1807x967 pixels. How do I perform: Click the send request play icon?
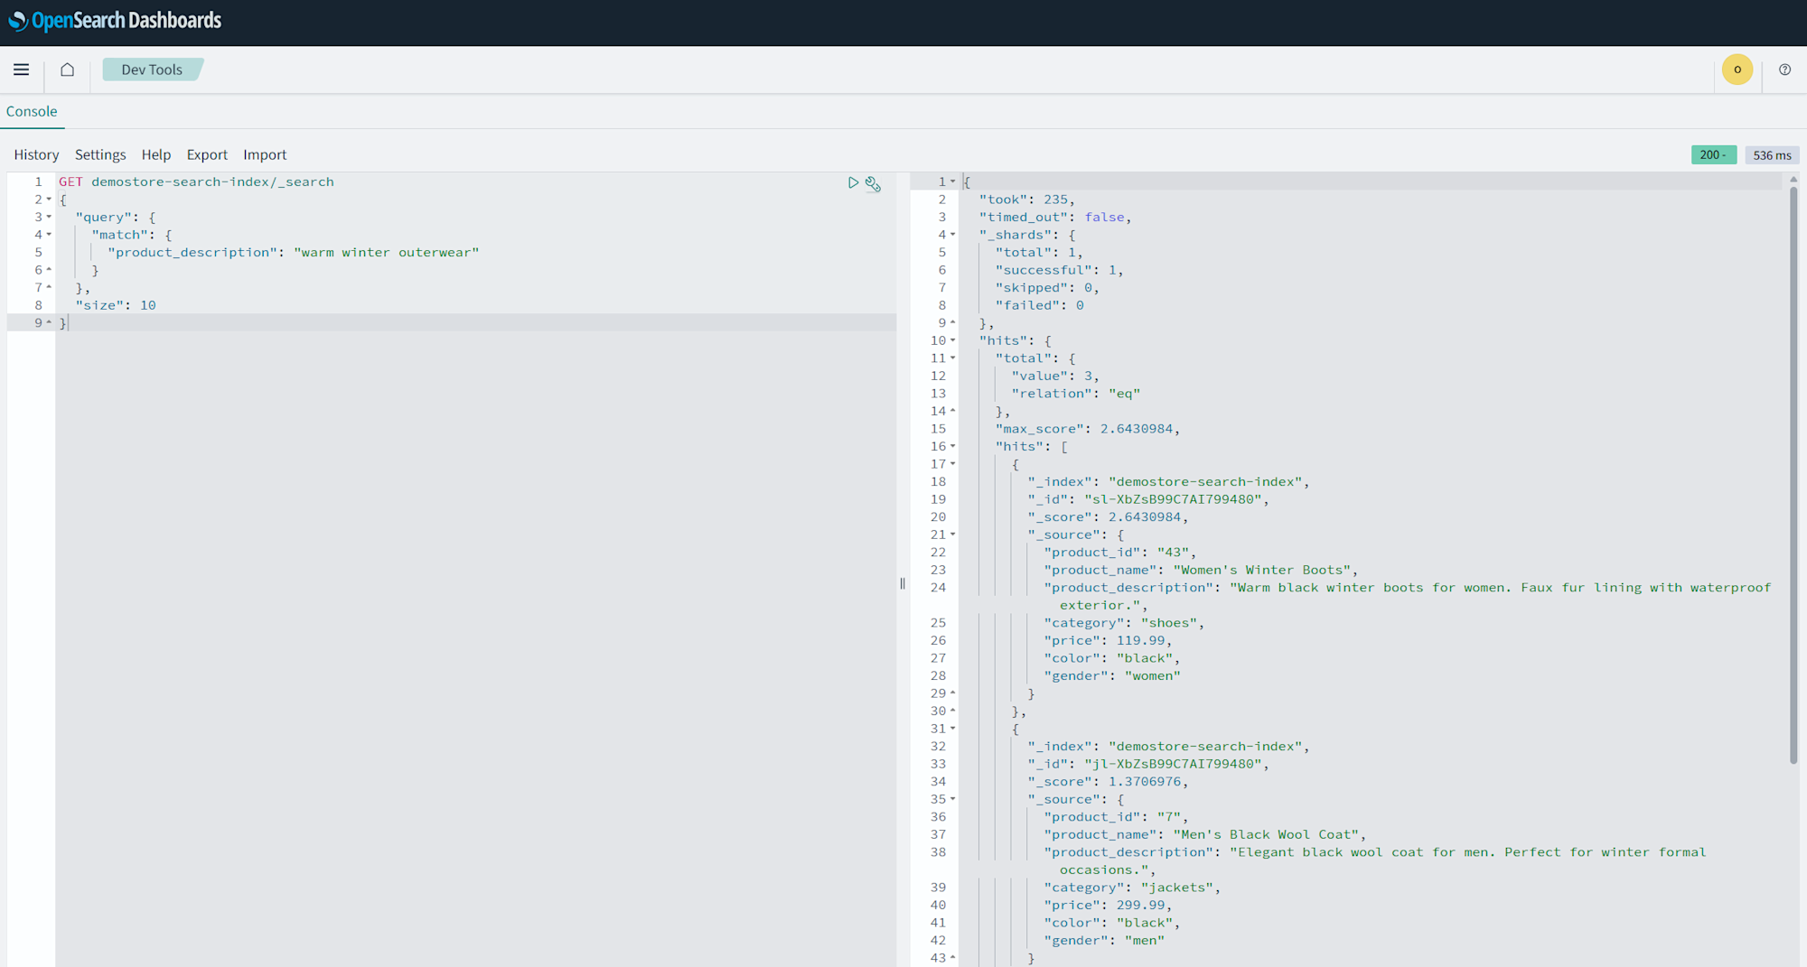tap(853, 183)
